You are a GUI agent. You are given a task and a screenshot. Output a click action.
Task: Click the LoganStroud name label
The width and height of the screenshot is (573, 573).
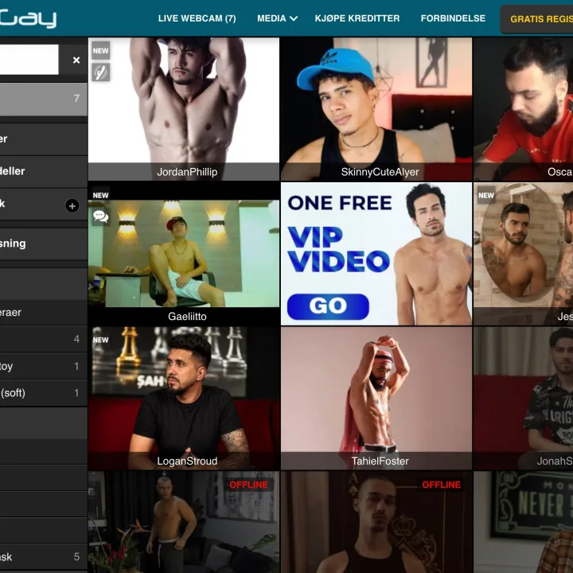[187, 461]
